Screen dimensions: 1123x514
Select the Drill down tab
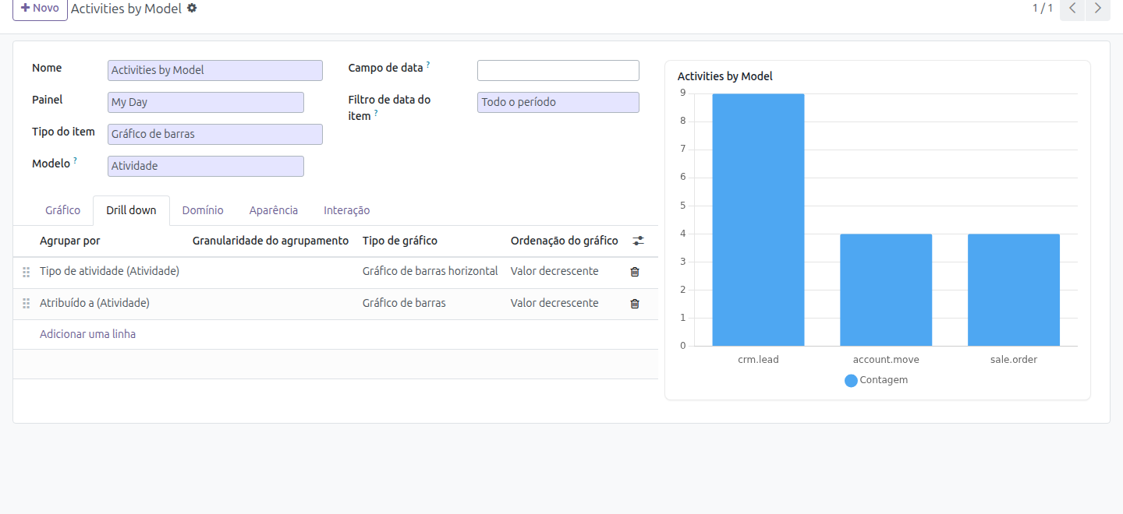[x=131, y=210]
